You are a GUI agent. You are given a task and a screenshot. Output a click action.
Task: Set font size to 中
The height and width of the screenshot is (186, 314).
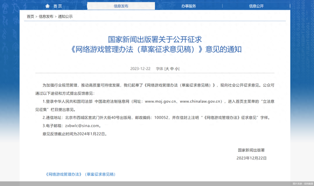pos(172,69)
